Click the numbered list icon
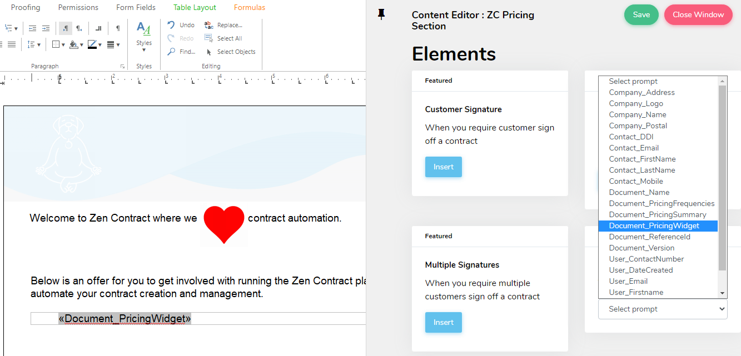741x356 pixels. (8, 28)
